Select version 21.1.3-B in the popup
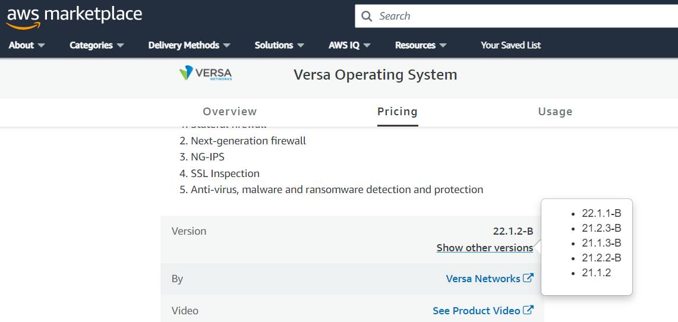 coord(601,243)
